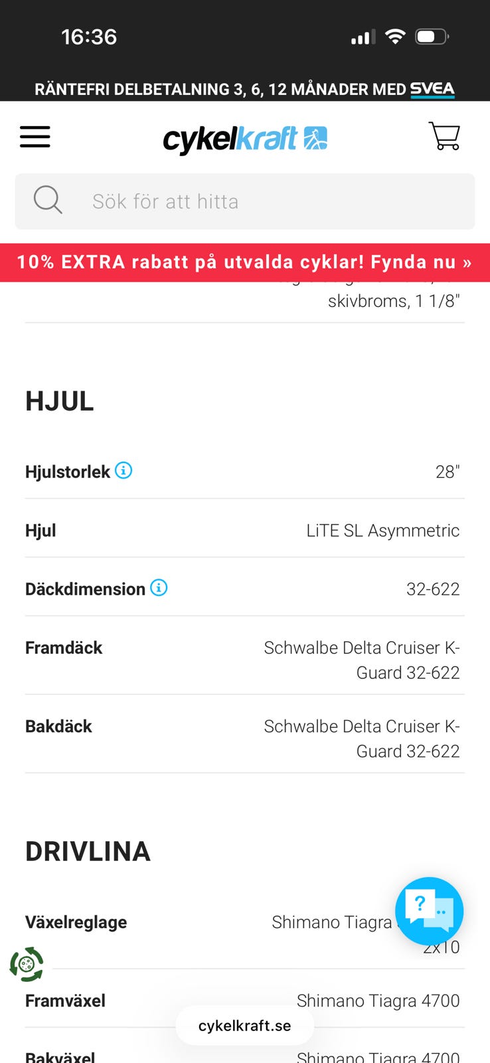Viewport: 490px width, 1063px height.
Task: Focus the 'Sök för att hitta' search field
Action: tap(266, 201)
